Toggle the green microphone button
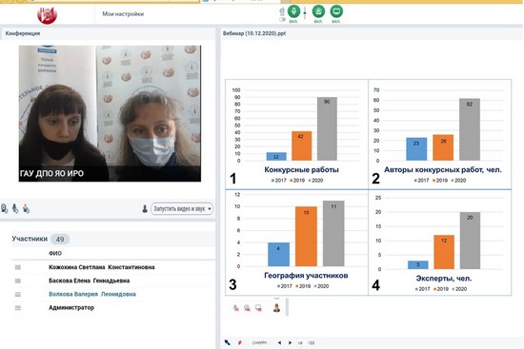524x349 pixels. (293, 11)
